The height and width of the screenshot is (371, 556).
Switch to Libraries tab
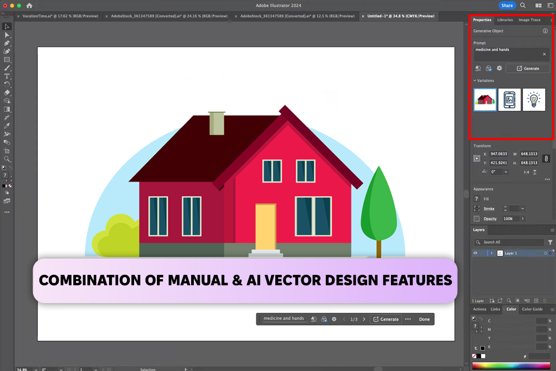(505, 20)
